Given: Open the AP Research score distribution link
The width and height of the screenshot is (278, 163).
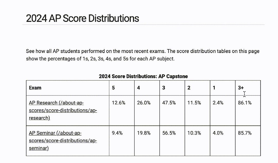Looking at the screenshot, I should [x=63, y=110].
